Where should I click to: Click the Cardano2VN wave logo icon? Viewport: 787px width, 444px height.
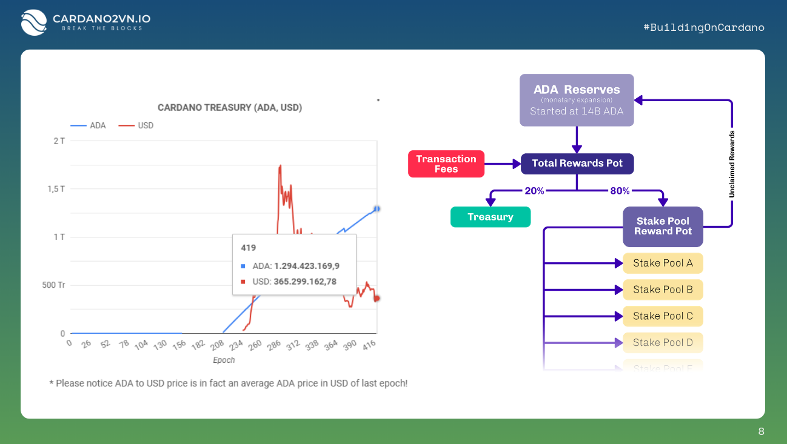click(34, 22)
